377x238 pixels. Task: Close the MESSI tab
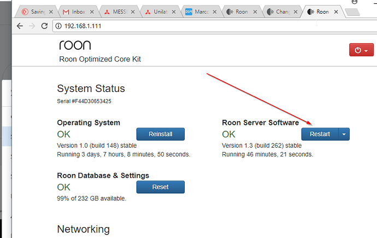coord(133,12)
